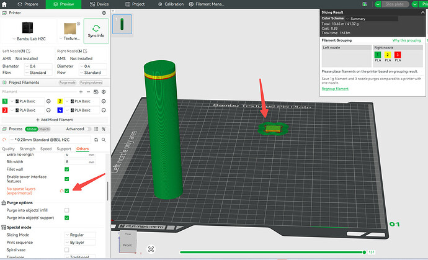
Task: Open printer settings gear icon
Action: (x=104, y=13)
